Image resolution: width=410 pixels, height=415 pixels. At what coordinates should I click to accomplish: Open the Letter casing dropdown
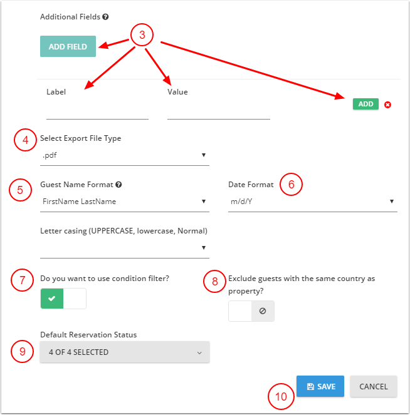[124, 248]
